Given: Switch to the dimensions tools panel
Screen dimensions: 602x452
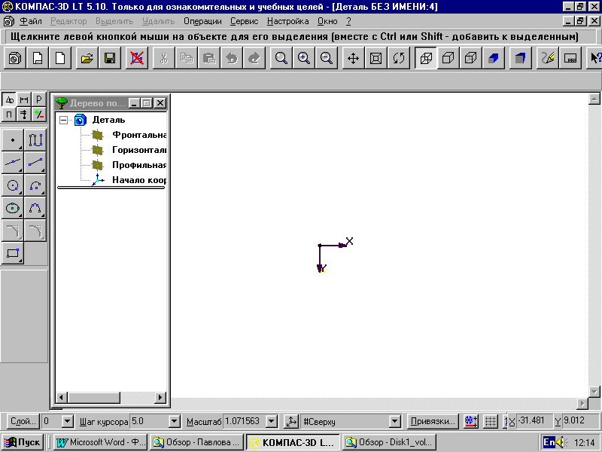Looking at the screenshot, I should tap(24, 100).
